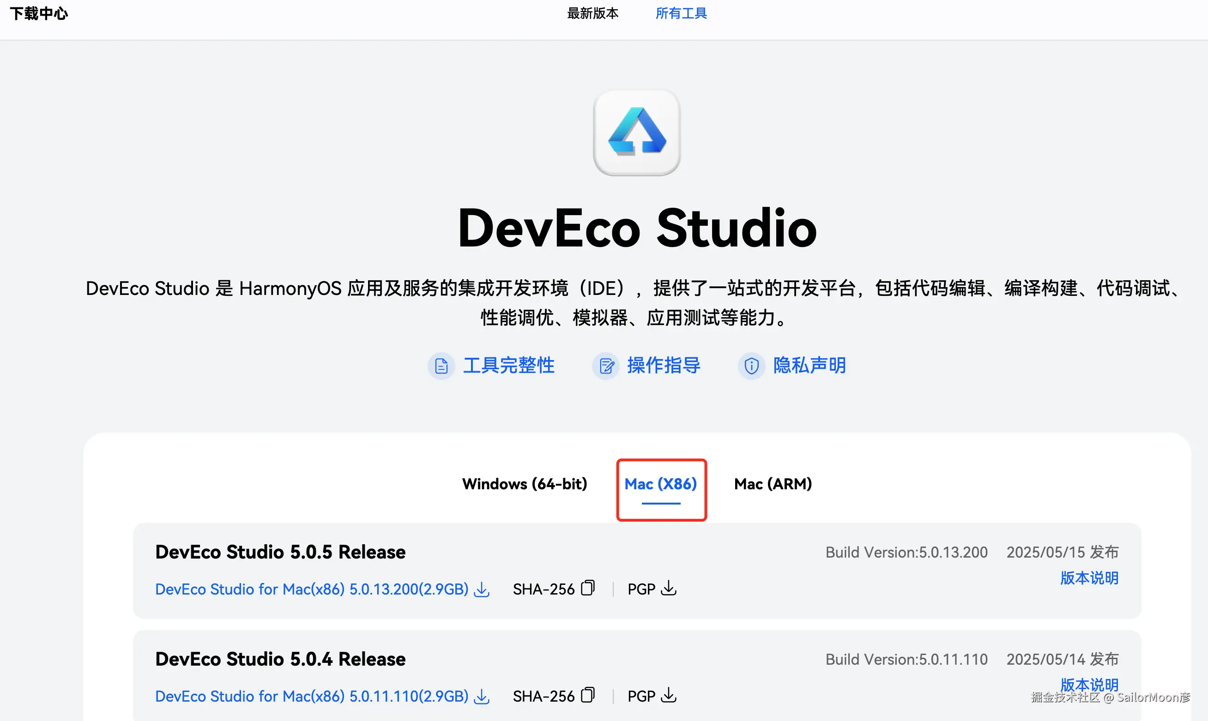Click download icon for 5.0.13.200 Mac package
The width and height of the screenshot is (1208, 721).
click(482, 589)
